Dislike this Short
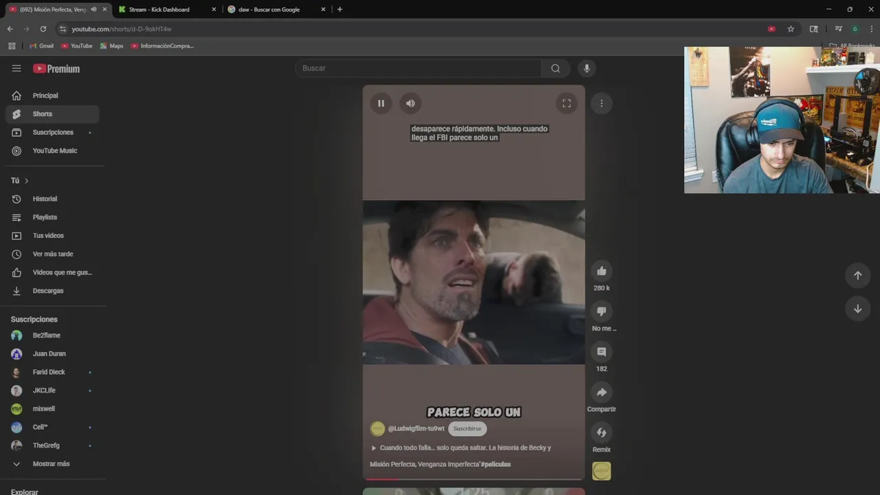The width and height of the screenshot is (880, 495). click(x=602, y=311)
